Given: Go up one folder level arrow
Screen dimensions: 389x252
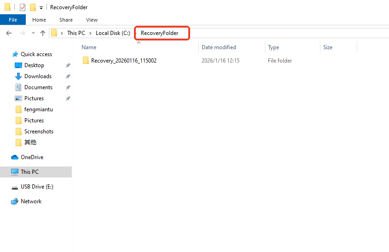Looking at the screenshot, I should [x=43, y=33].
